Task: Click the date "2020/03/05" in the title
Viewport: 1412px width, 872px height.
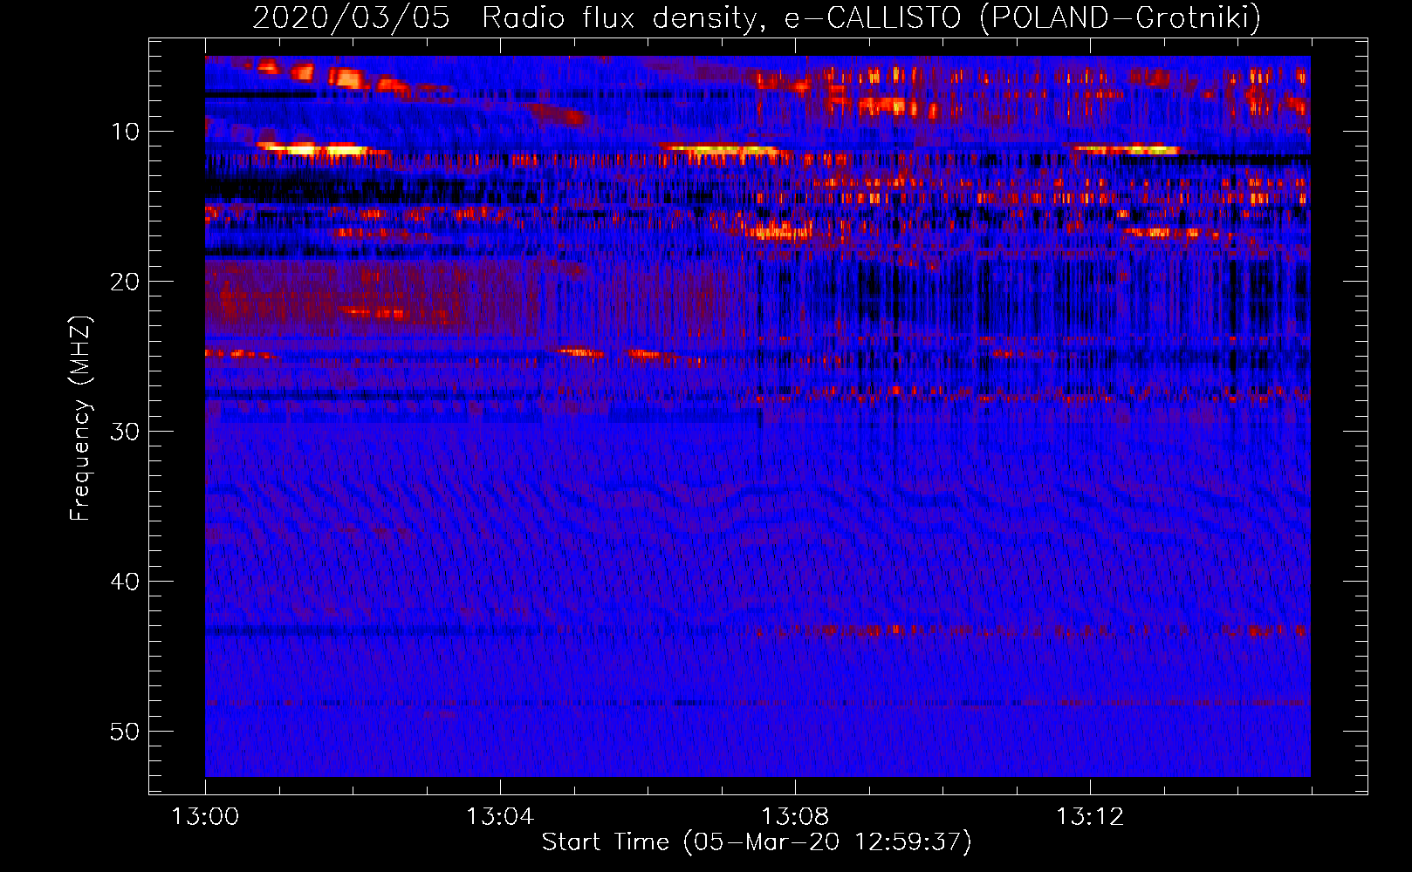Action: 351,17
